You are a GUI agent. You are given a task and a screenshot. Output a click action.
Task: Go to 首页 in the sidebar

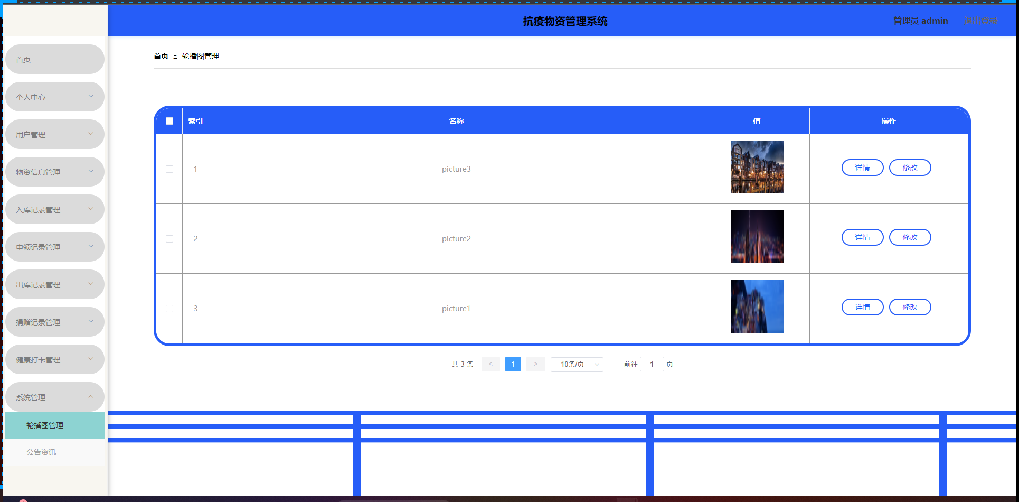[54, 59]
